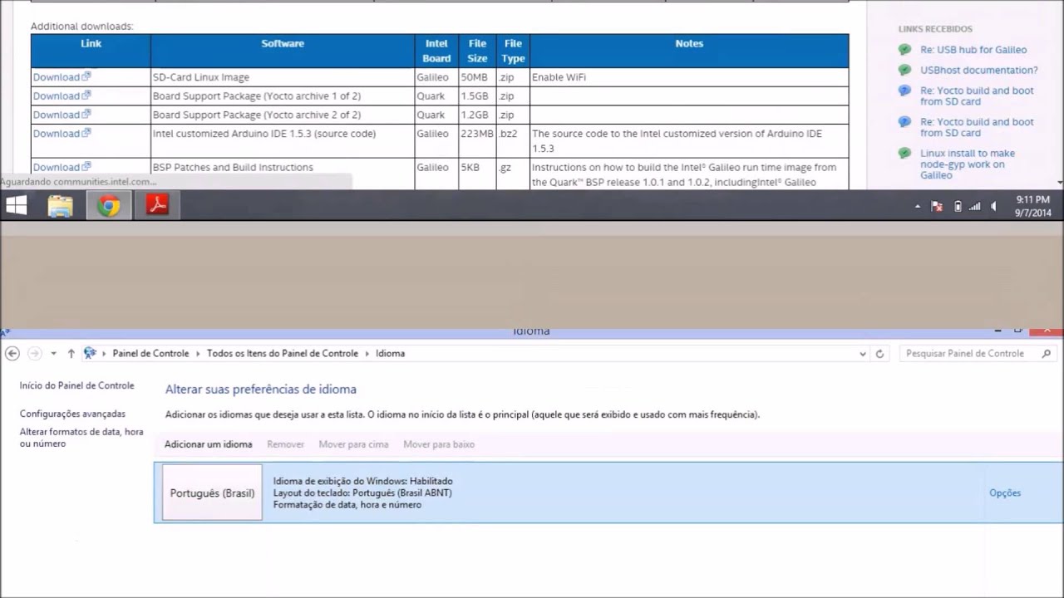
Task: Select 'Painel de Controle' breadcrumb
Action: pos(150,353)
